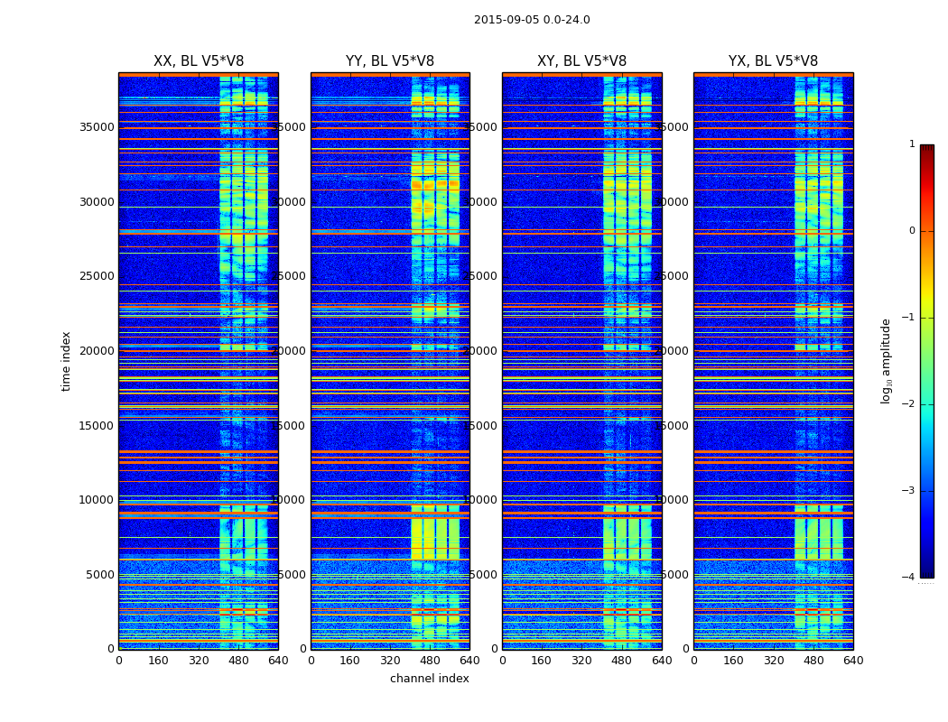The image size is (948, 722).
Task: Click x-axis tick "320" under XY panel
Action: pyautogui.click(x=581, y=661)
